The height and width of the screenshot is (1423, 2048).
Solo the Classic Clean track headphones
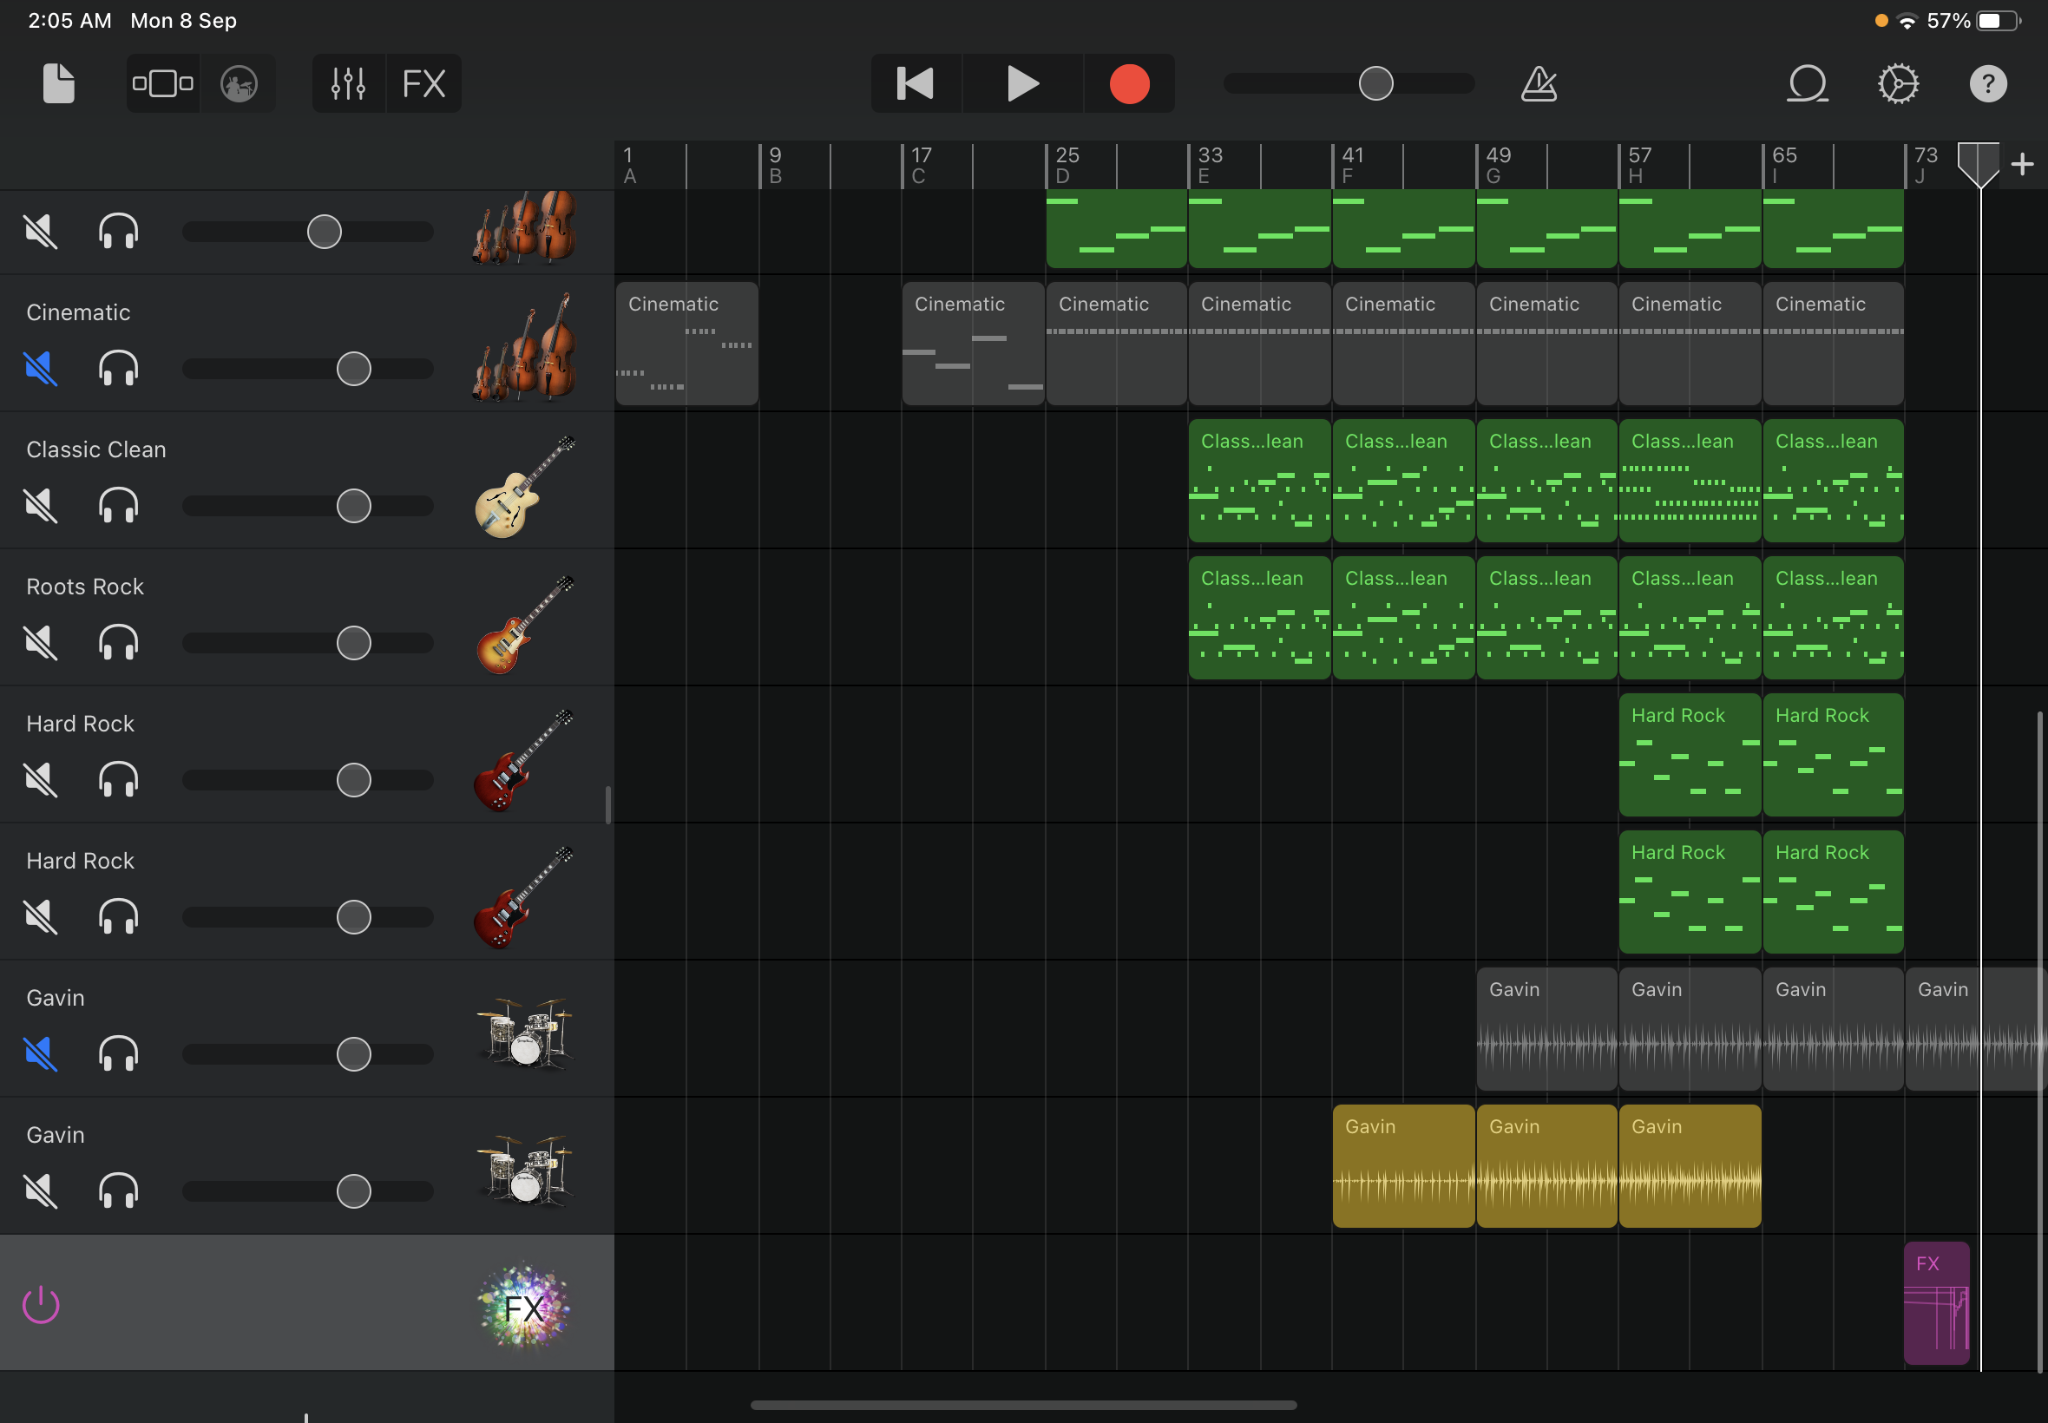point(118,506)
